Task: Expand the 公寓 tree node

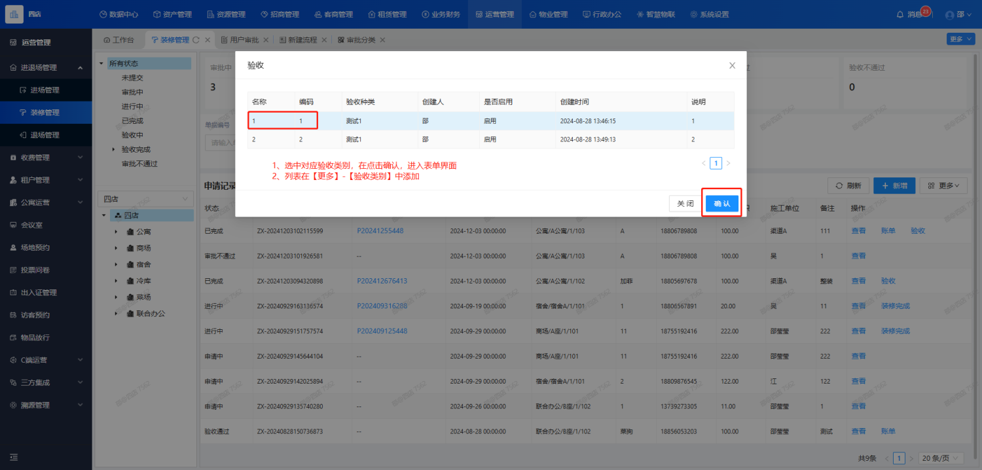Action: point(116,232)
